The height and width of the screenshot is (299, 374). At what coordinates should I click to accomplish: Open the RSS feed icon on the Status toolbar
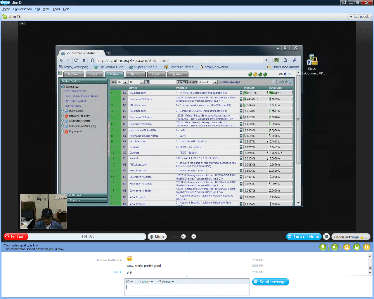278,82
